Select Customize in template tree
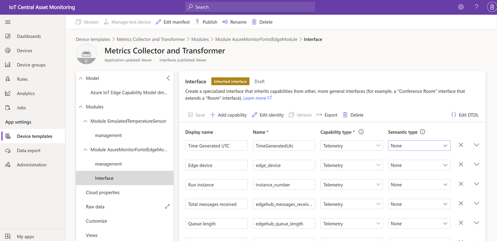Screen dimensions: 497x241 [x=97, y=221]
